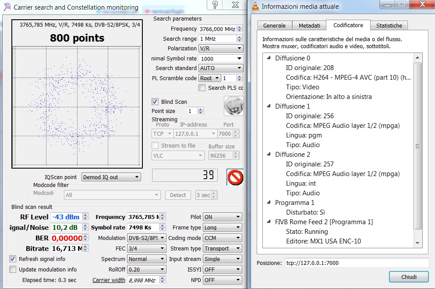Click the scroll down arrow in codec tree

click(417, 243)
